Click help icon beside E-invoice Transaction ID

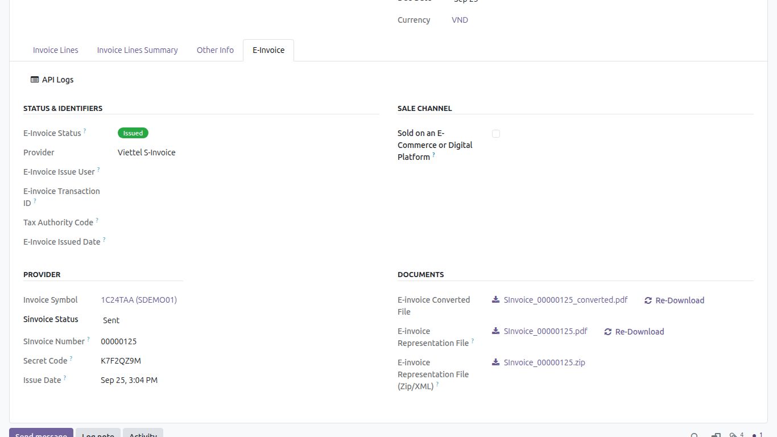pyautogui.click(x=35, y=201)
